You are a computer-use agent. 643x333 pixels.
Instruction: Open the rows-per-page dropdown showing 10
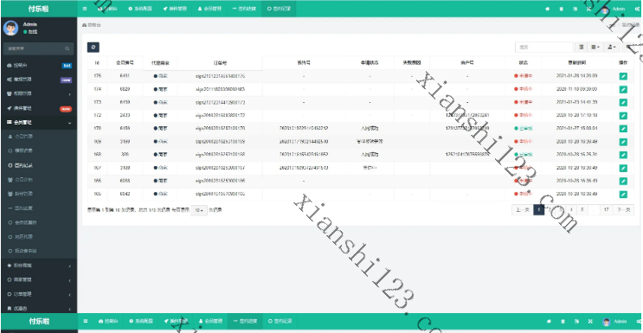[199, 210]
